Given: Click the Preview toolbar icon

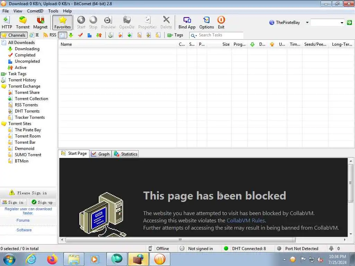Looking at the screenshot, I should click(x=108, y=23).
